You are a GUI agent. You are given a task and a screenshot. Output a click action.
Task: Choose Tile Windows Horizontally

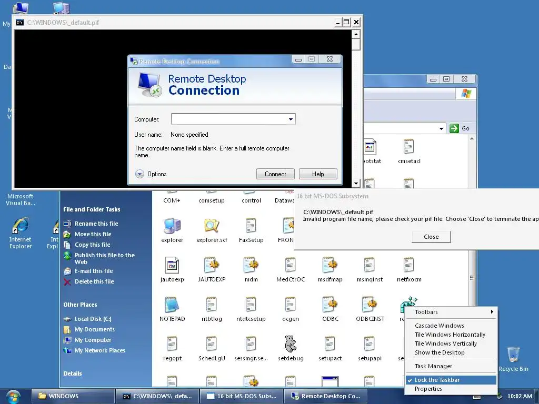[451, 334]
